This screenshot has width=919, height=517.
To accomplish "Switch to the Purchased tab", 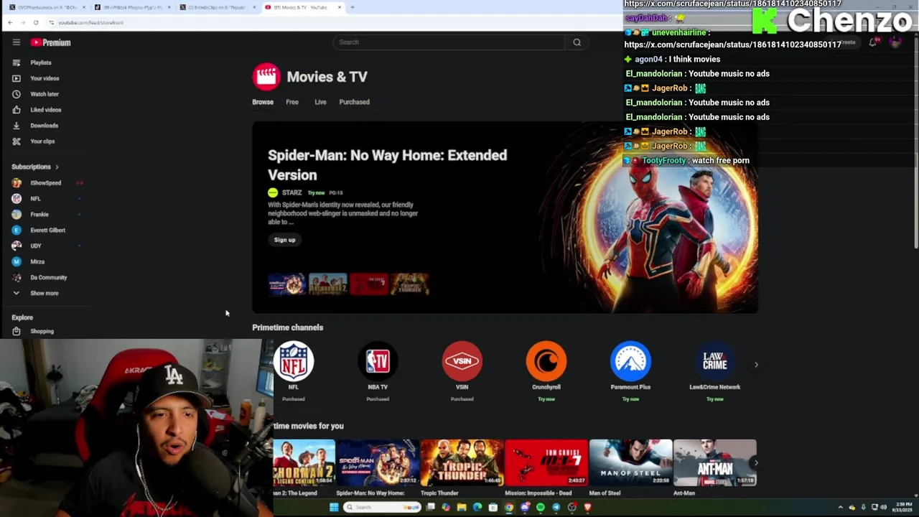I will coord(354,102).
